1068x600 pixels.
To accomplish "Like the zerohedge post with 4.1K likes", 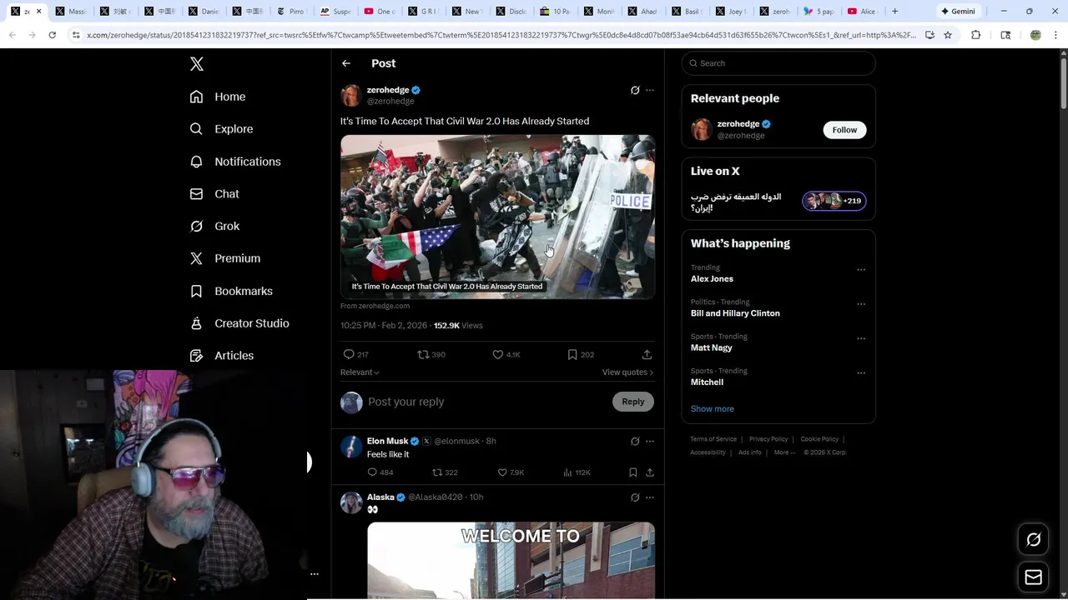I will 498,354.
